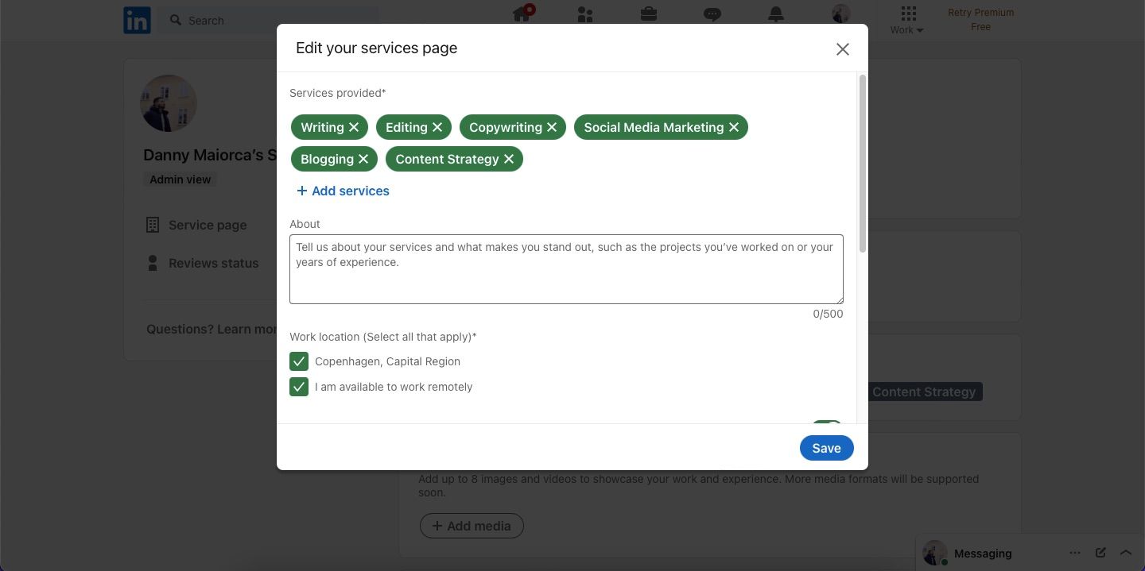Remove the Social Media Marketing service tag
The width and height of the screenshot is (1145, 571).
pos(733,126)
